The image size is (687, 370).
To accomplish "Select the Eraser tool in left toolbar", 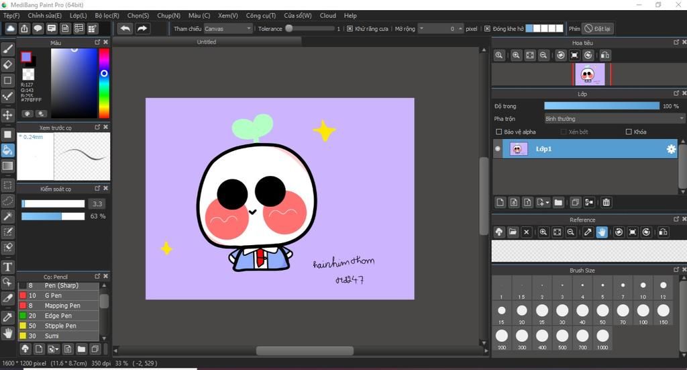I will pyautogui.click(x=8, y=64).
